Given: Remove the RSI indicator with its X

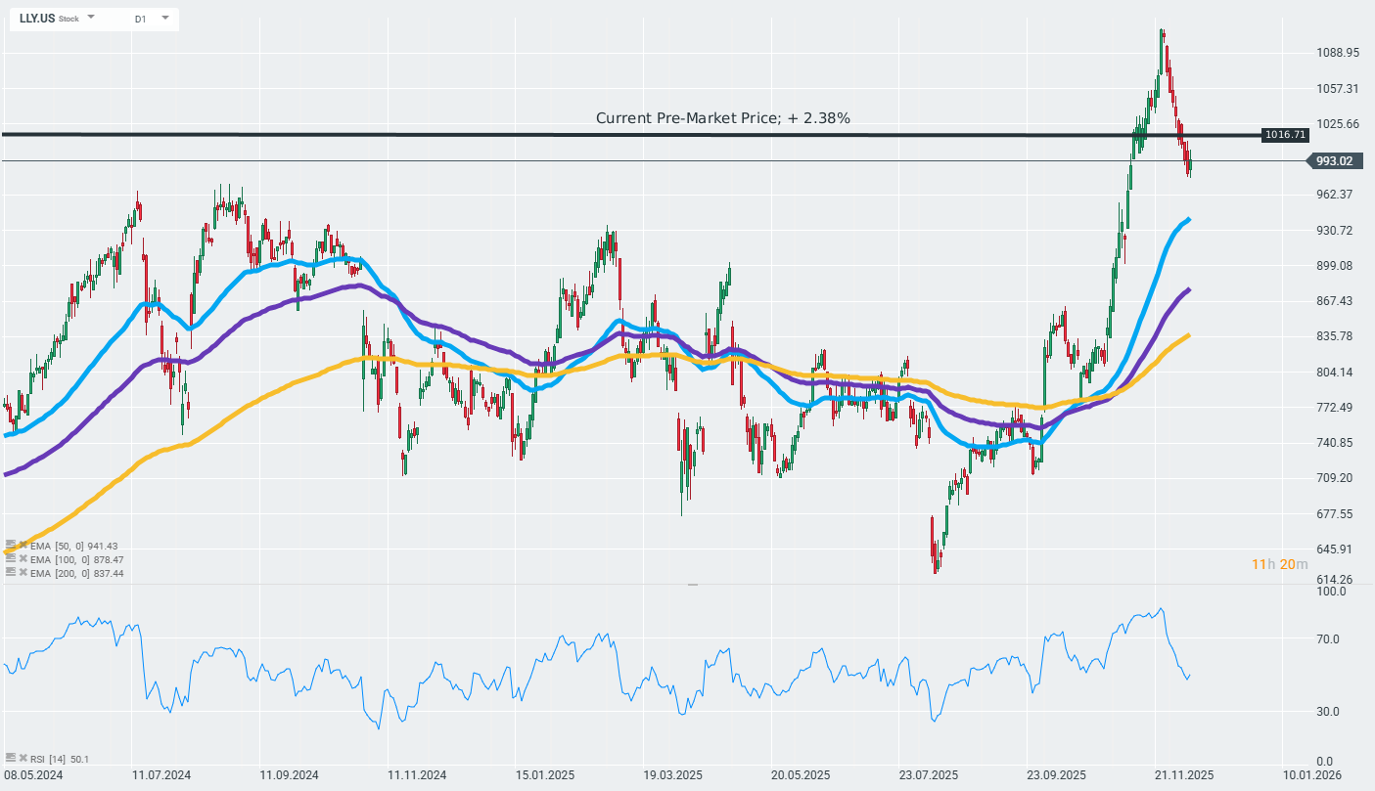Looking at the screenshot, I should click(23, 758).
